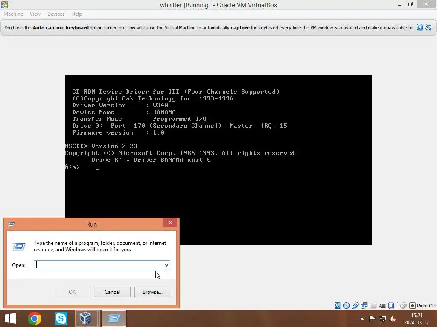
Task: Show hidden system tray icons
Action: click(x=362, y=319)
